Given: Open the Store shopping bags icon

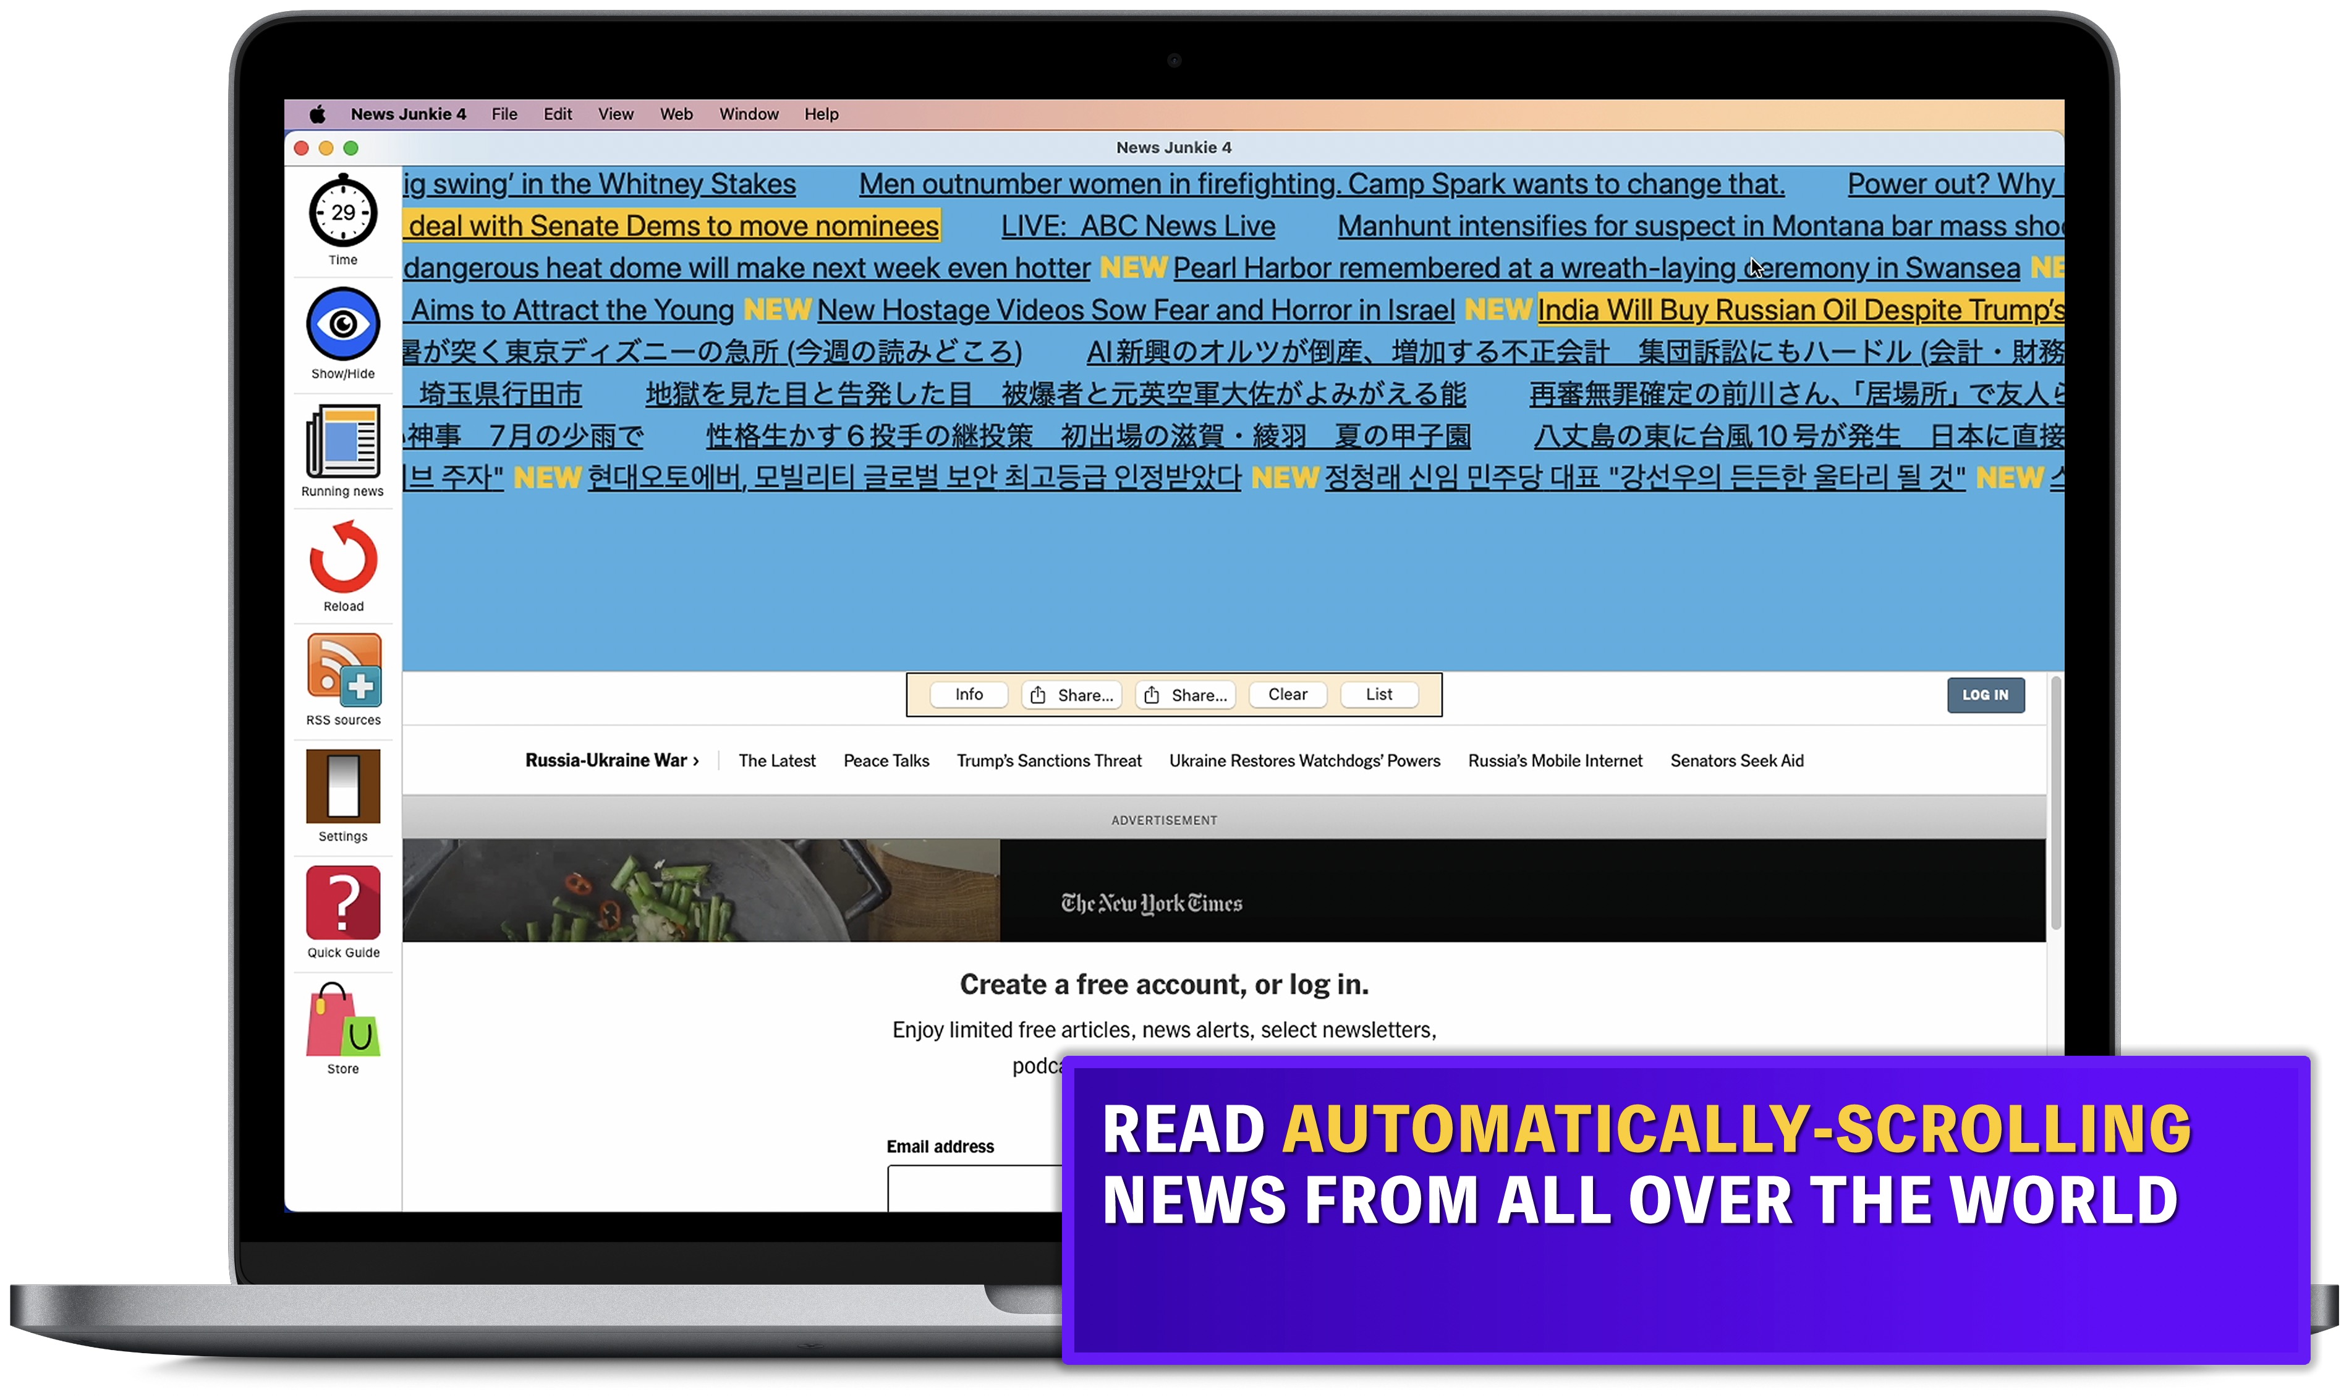Looking at the screenshot, I should tap(342, 1021).
